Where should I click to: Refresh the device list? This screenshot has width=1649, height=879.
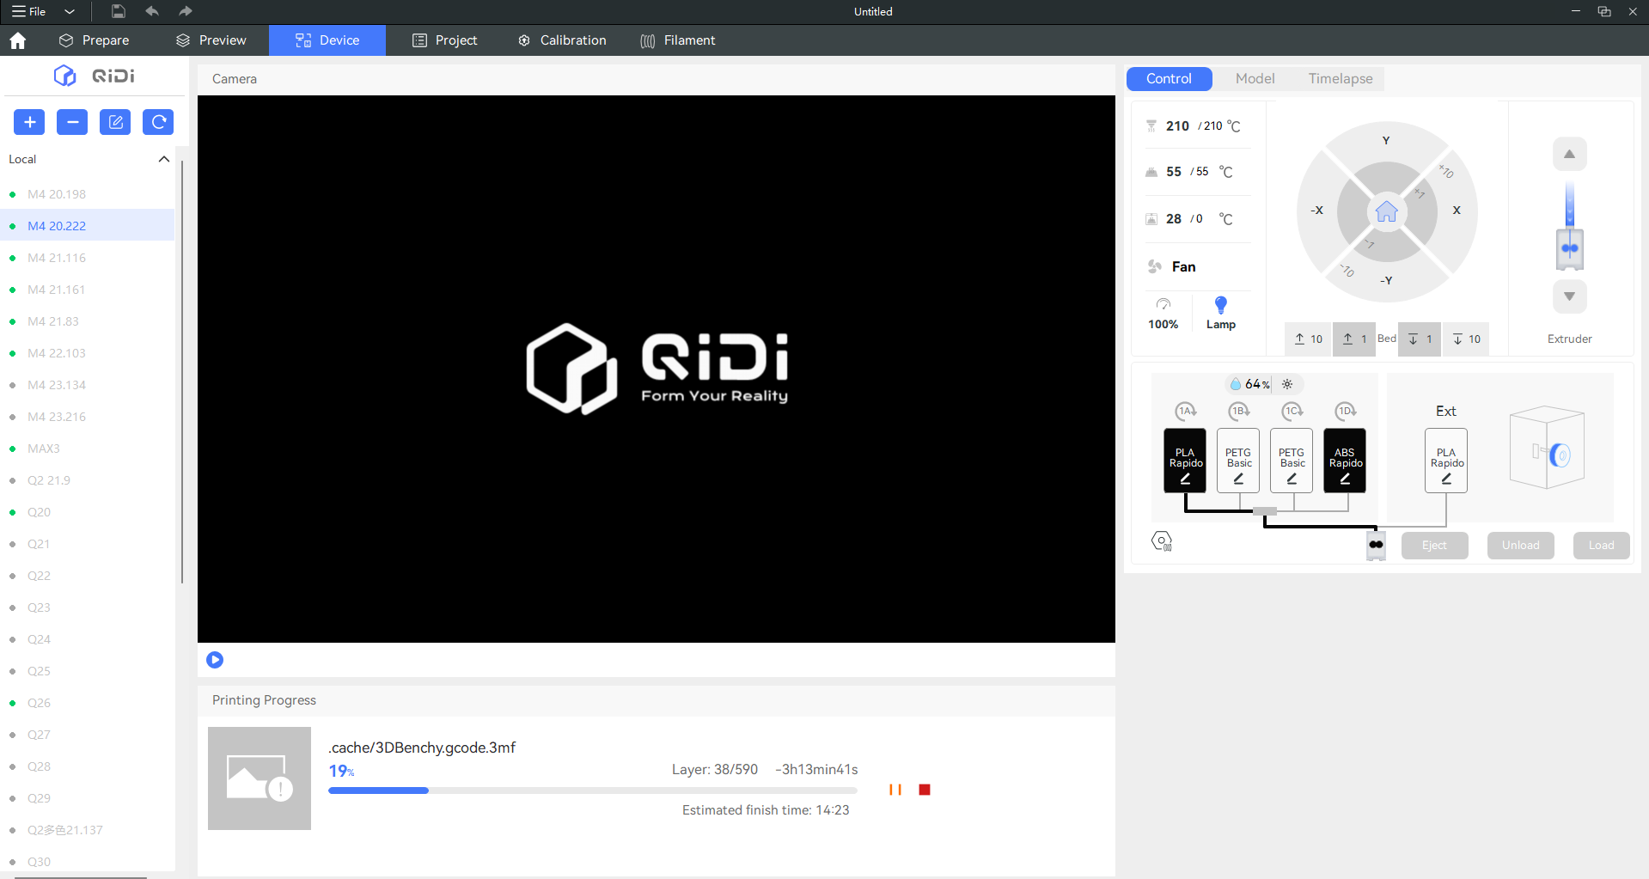[158, 122]
